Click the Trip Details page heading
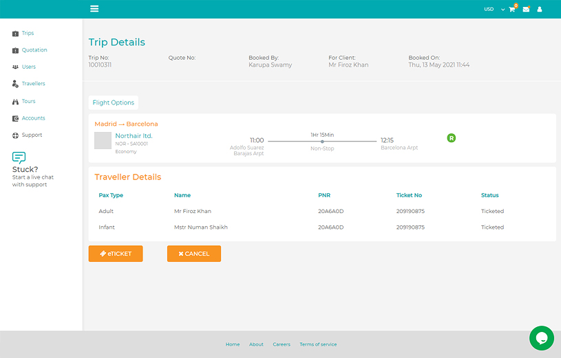This screenshot has height=358, width=561. click(117, 42)
